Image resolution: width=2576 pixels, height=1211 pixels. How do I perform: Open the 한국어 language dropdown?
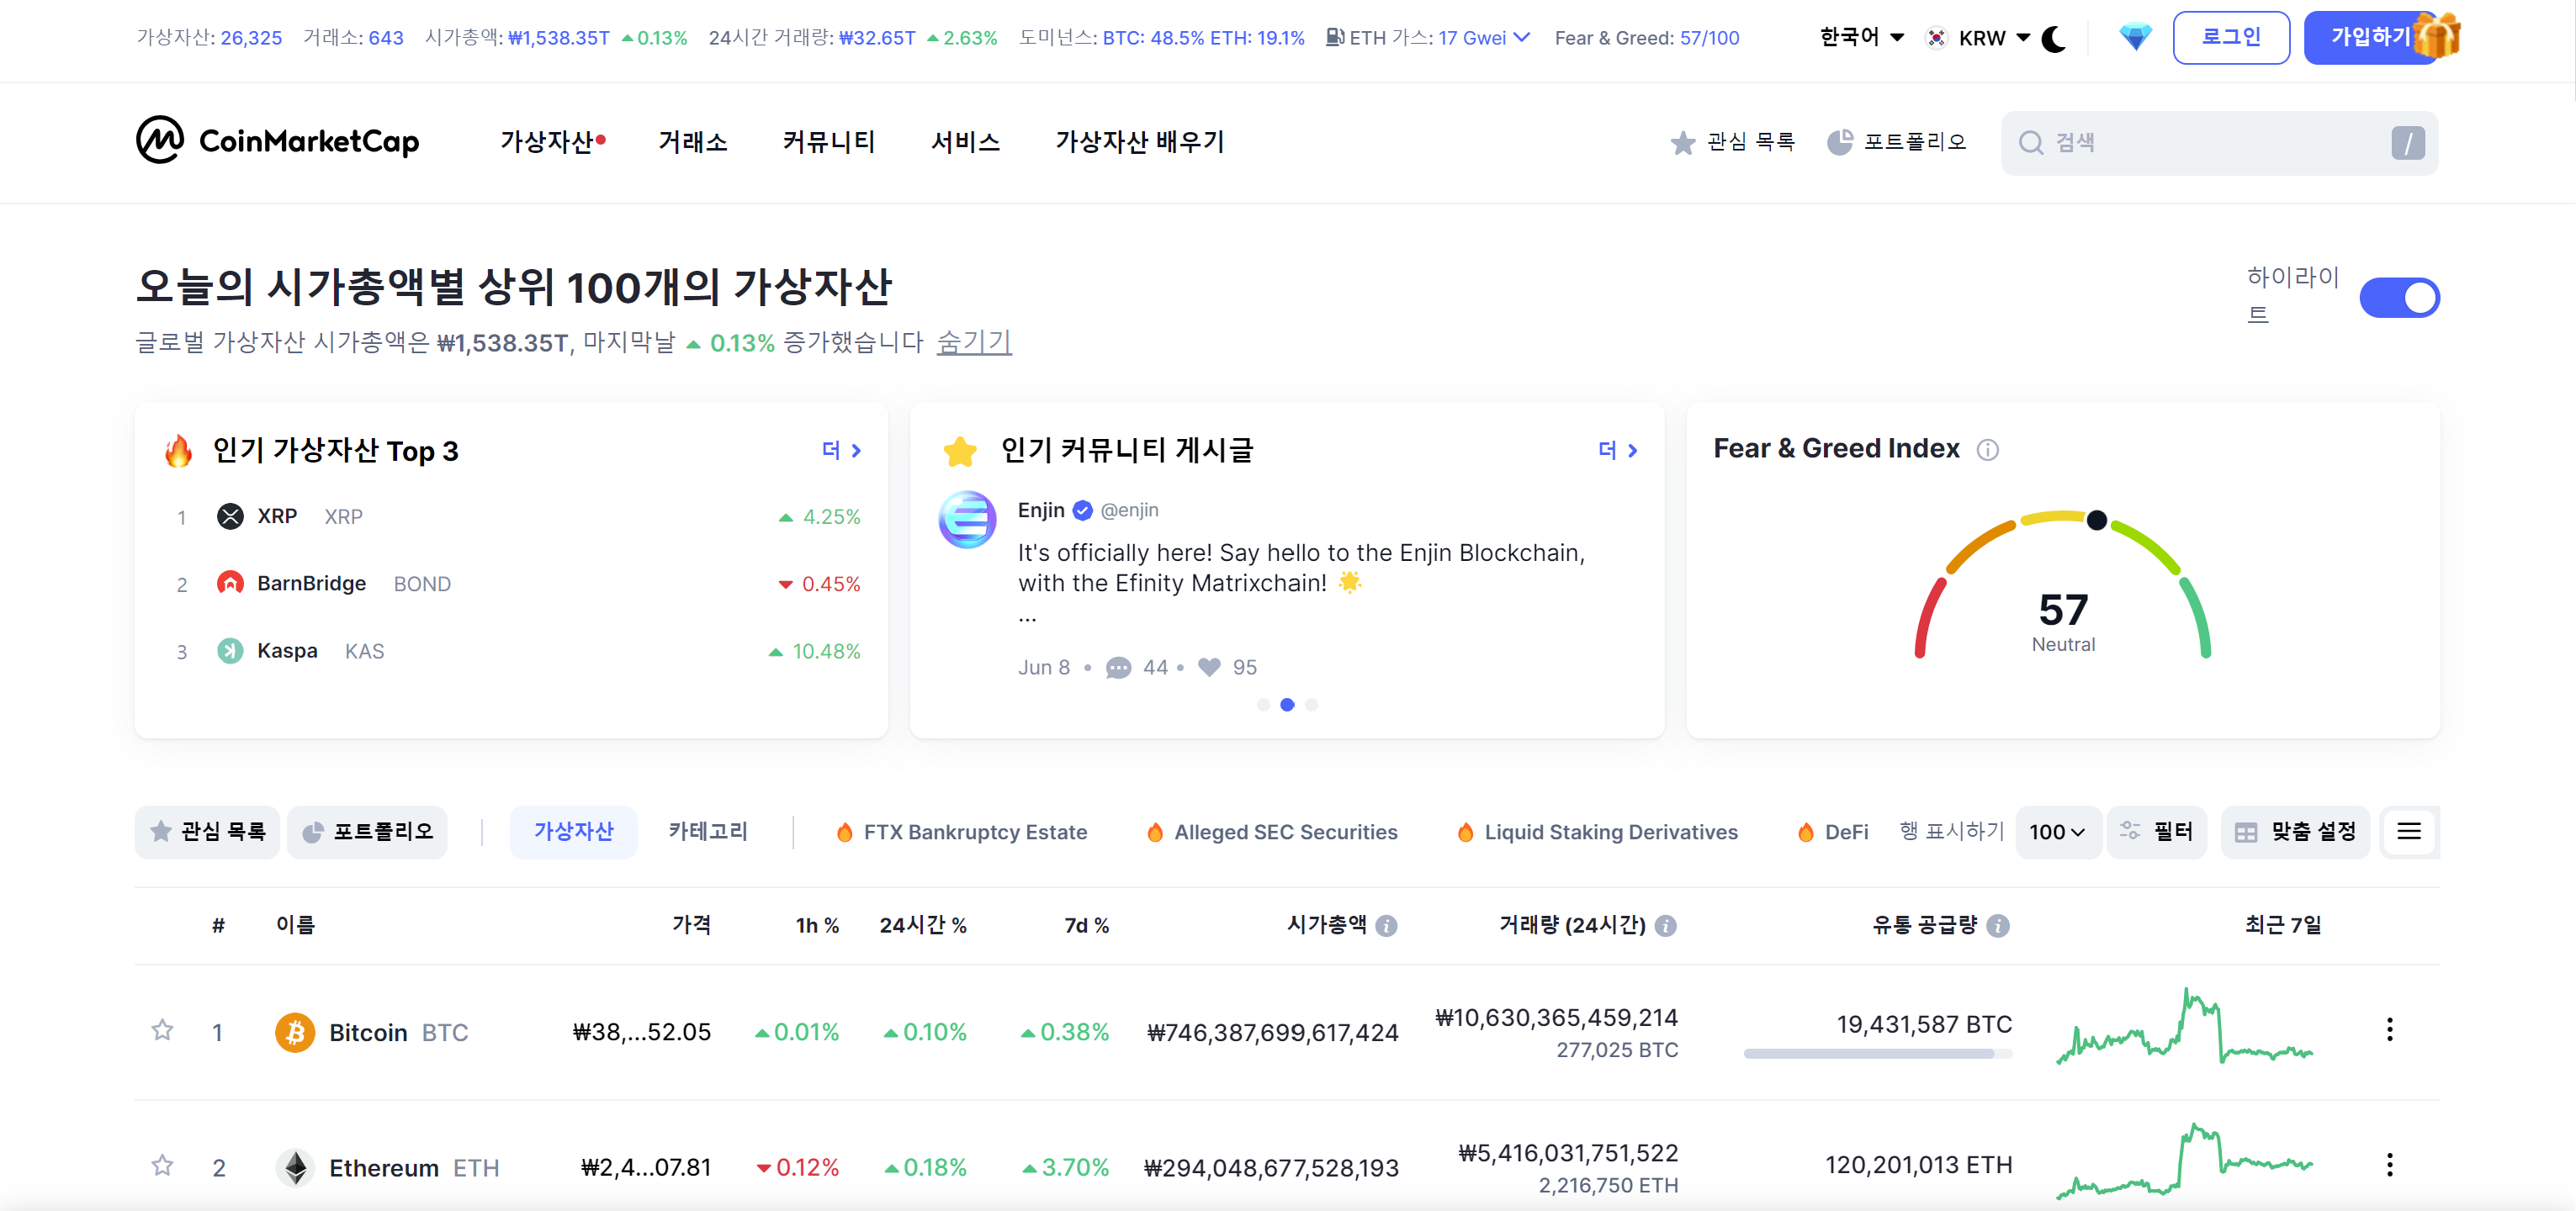[1860, 38]
